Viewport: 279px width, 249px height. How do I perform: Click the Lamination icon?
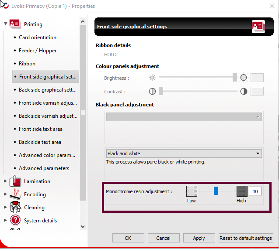click(x=15, y=181)
